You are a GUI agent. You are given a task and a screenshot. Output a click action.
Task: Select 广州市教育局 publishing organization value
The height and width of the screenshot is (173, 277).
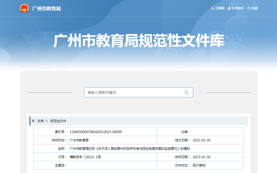point(79,140)
